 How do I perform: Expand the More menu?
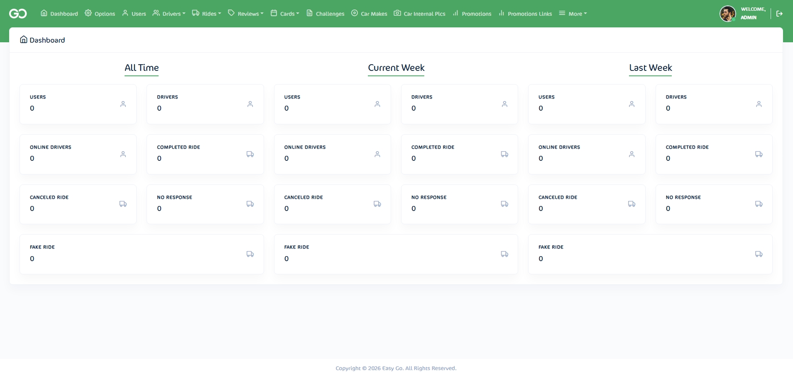point(573,14)
